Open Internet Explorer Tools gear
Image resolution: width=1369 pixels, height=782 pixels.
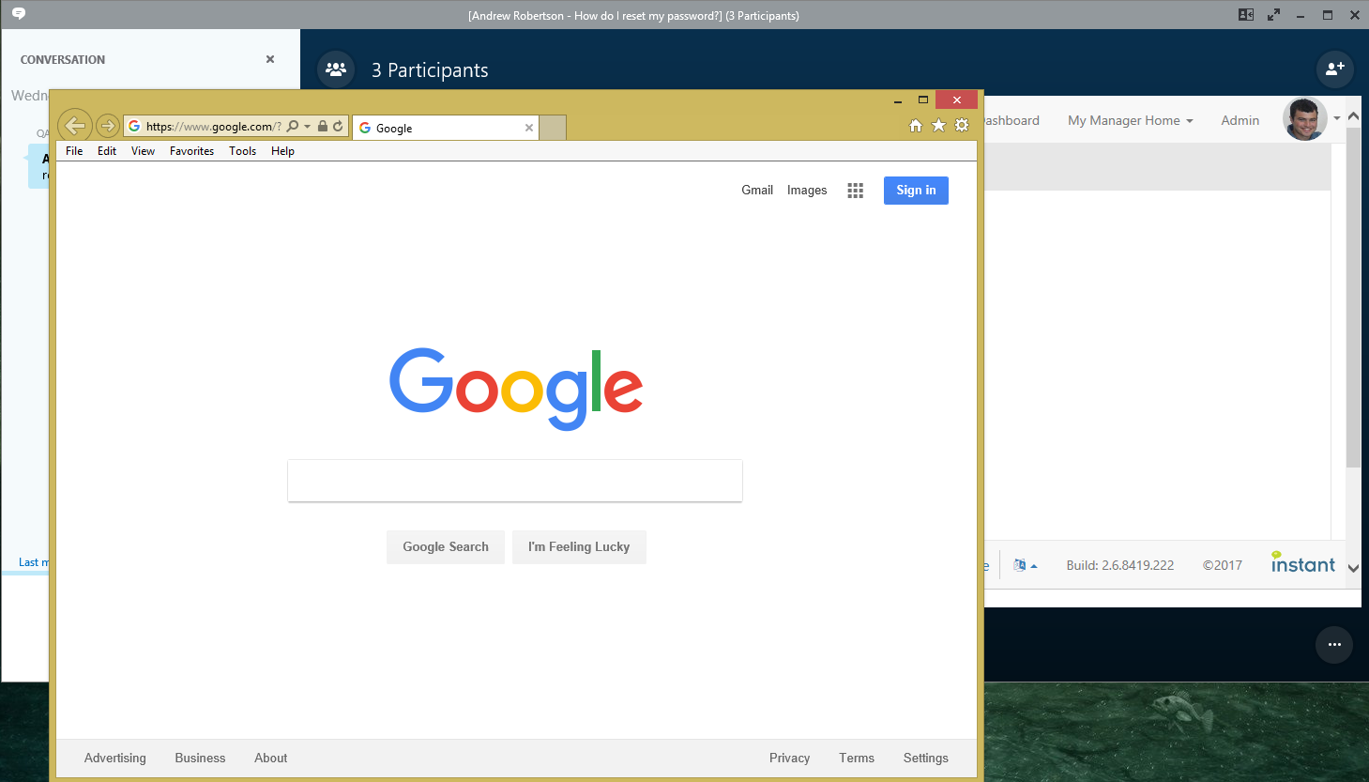click(962, 126)
